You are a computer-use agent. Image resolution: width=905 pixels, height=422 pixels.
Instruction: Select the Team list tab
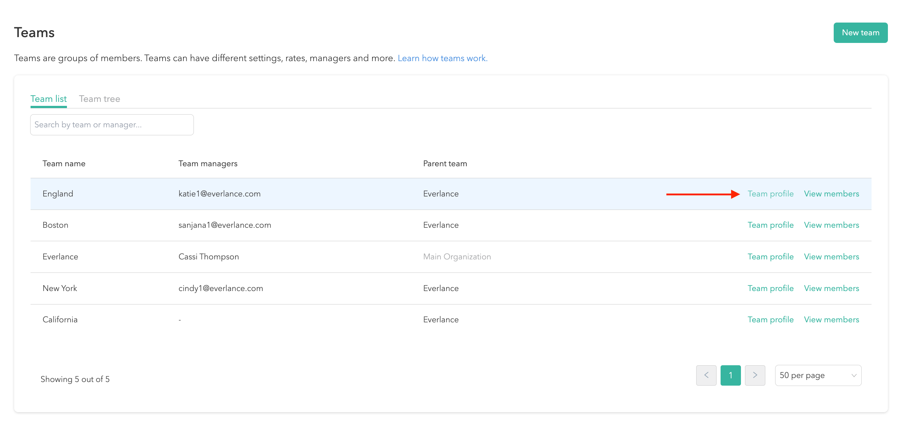(x=48, y=99)
